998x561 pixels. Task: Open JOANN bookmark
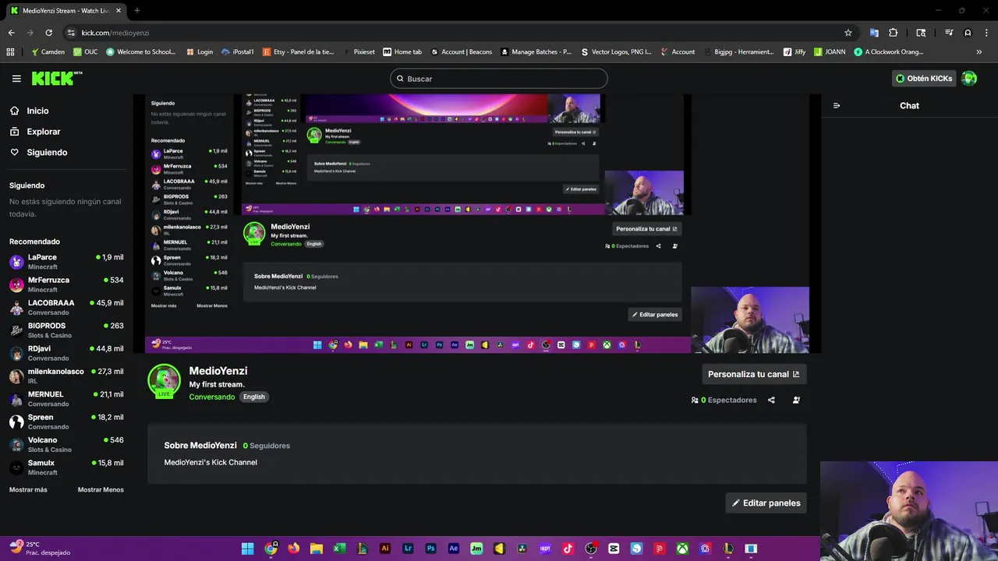(x=830, y=52)
